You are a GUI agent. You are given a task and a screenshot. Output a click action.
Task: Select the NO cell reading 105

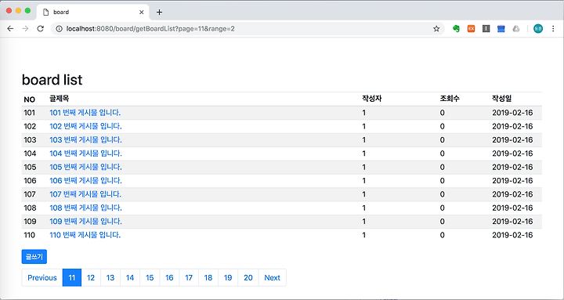point(30,168)
